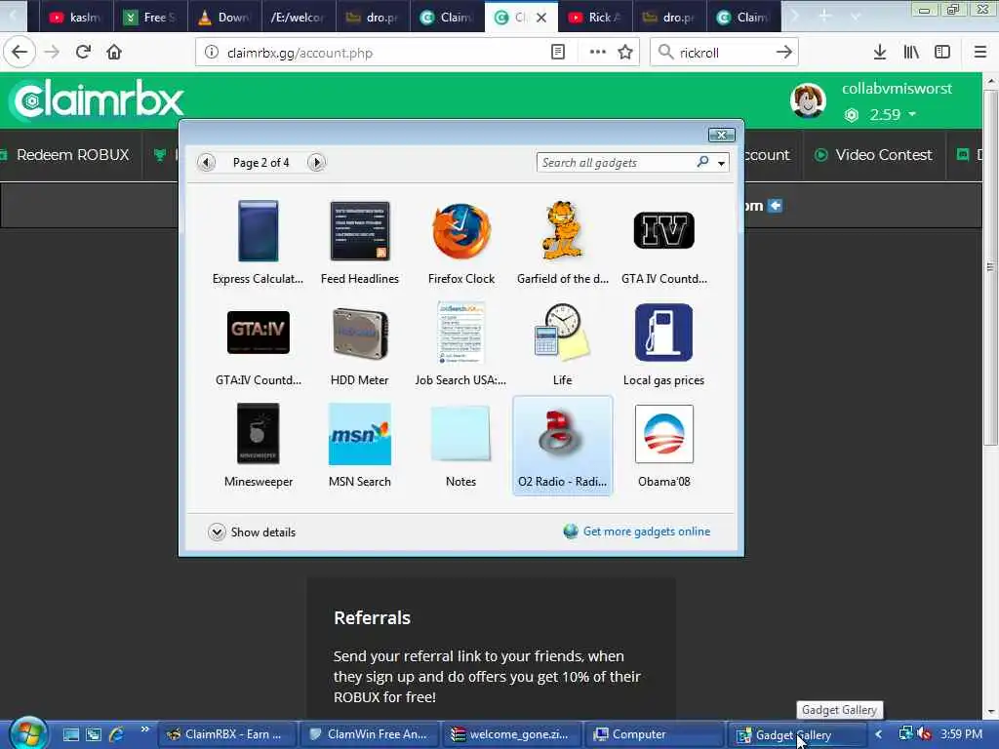The width and height of the screenshot is (999, 749).
Task: Click Show desktop quick launch icon
Action: tap(70, 734)
